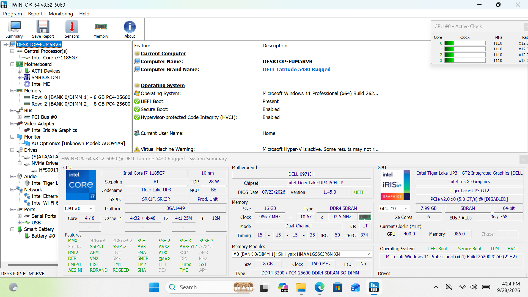Open Microsoft 365 Copilot taskbar icon
This screenshot has height=297, width=528.
point(283,287)
